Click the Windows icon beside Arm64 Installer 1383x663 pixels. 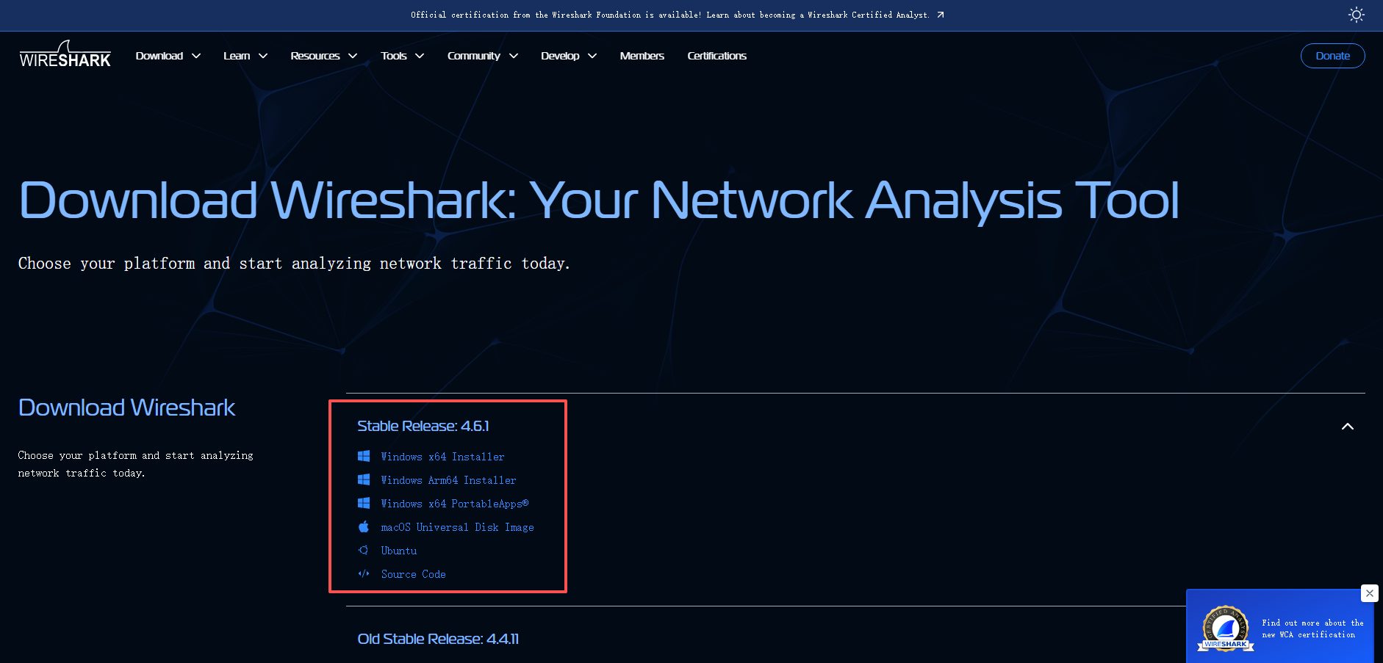pos(364,479)
